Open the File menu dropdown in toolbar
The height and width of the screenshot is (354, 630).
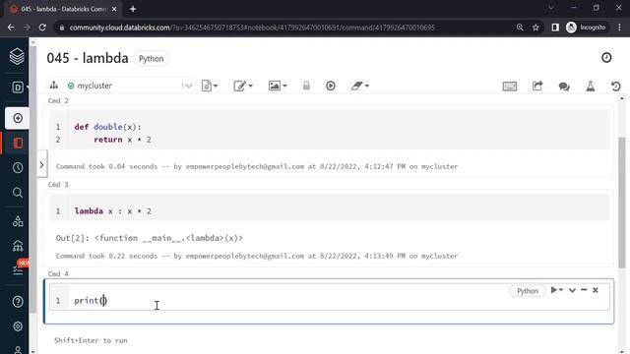pos(210,86)
